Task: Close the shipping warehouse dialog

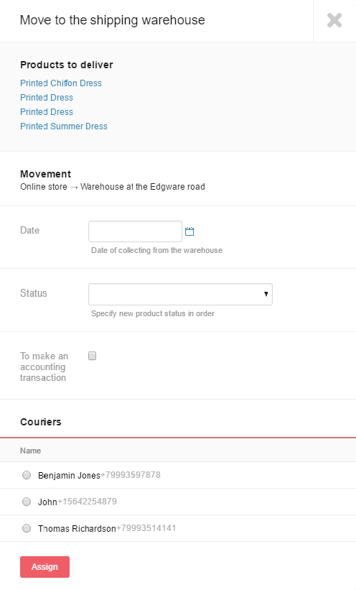Action: click(x=334, y=20)
